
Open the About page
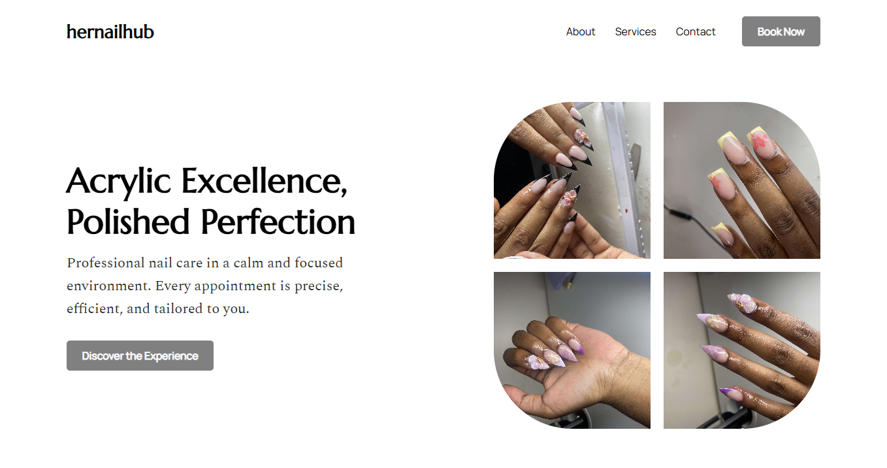click(x=580, y=31)
